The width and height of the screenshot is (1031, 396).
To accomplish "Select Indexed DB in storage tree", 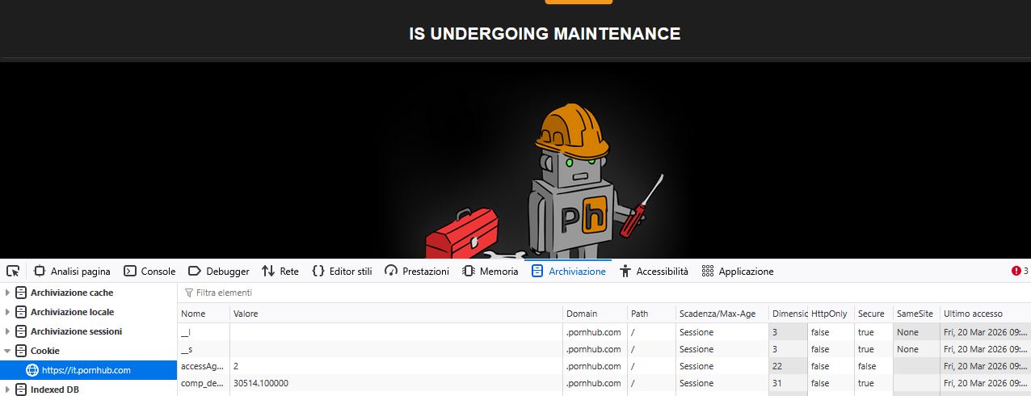I will click(x=54, y=390).
